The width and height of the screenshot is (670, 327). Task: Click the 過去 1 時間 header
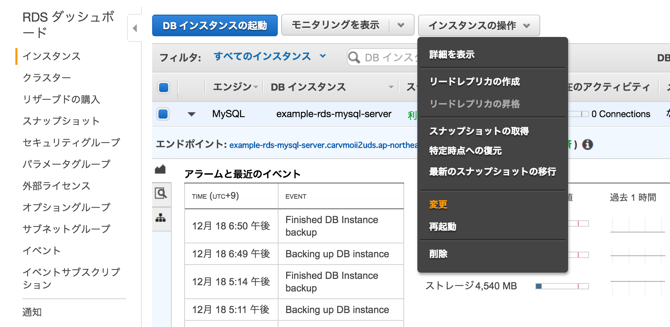pyautogui.click(x=633, y=198)
